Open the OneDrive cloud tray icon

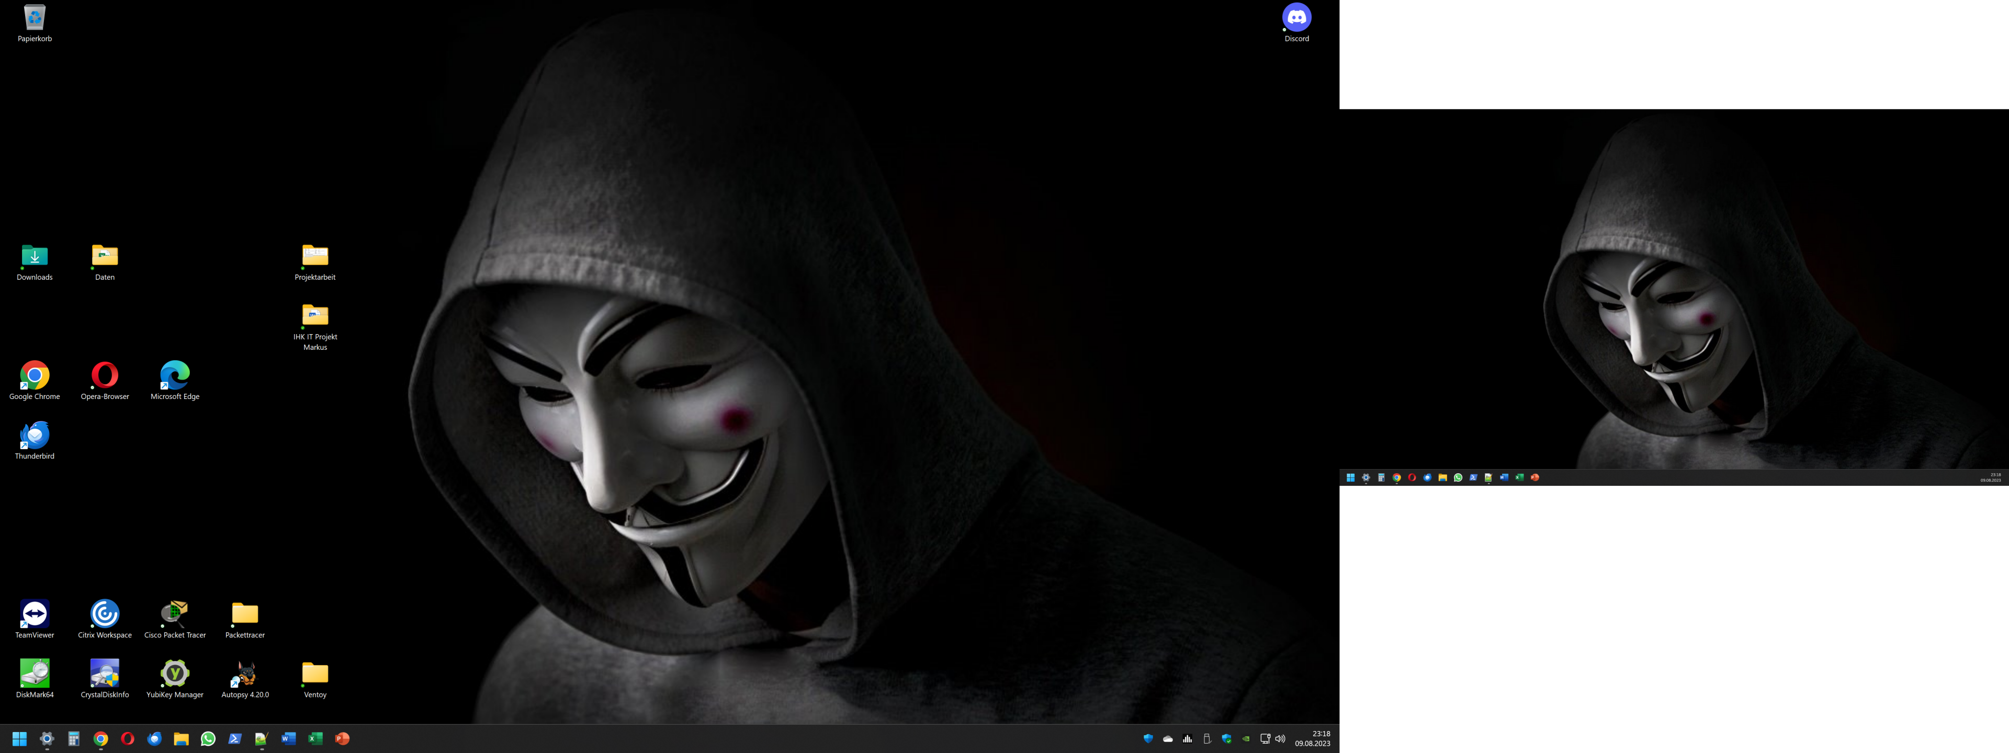point(1168,739)
